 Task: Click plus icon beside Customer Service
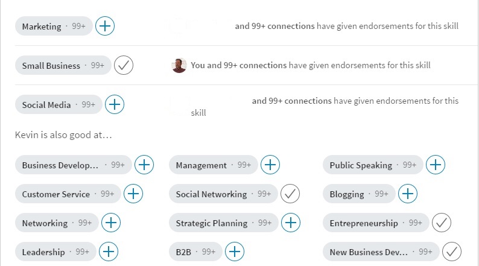pos(133,194)
